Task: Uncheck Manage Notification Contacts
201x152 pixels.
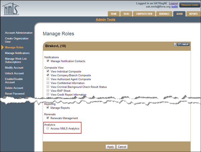Action: [x=48, y=61]
